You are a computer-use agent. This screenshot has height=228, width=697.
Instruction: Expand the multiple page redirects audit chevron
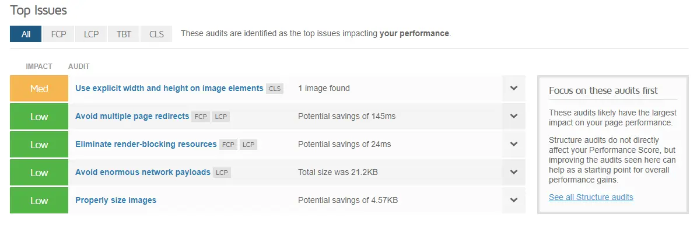(x=514, y=116)
